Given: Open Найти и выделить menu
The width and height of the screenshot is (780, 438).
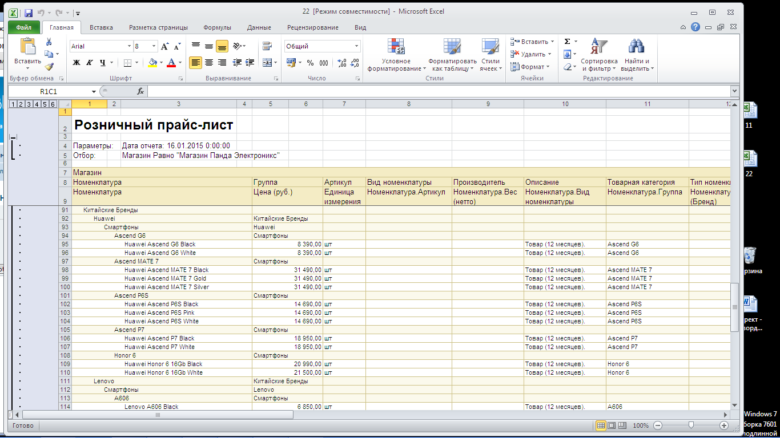Looking at the screenshot, I should coord(637,55).
